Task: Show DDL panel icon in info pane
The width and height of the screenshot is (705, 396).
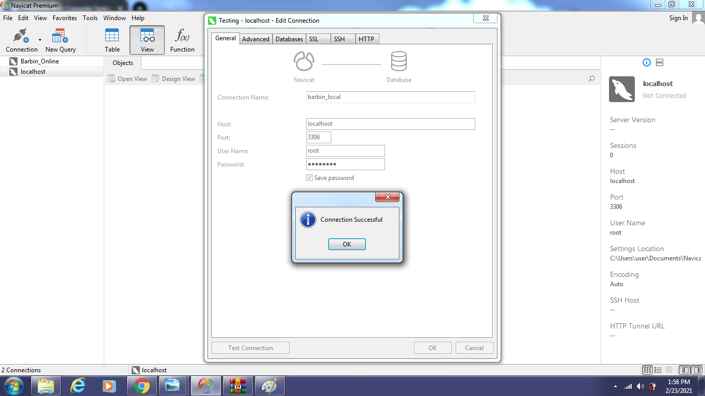Action: coord(659,62)
